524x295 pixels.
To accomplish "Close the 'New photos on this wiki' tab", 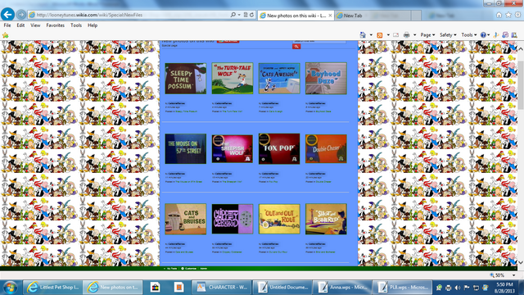I will [x=330, y=16].
